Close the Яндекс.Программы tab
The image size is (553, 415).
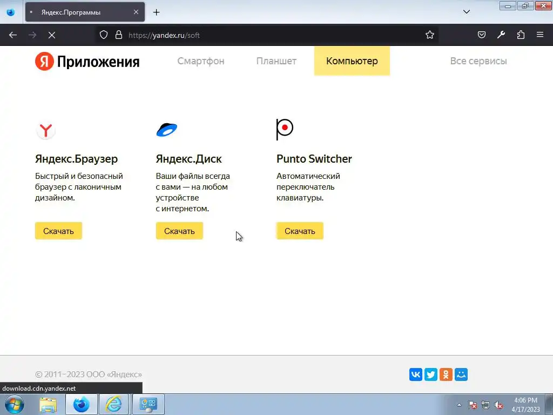136,12
